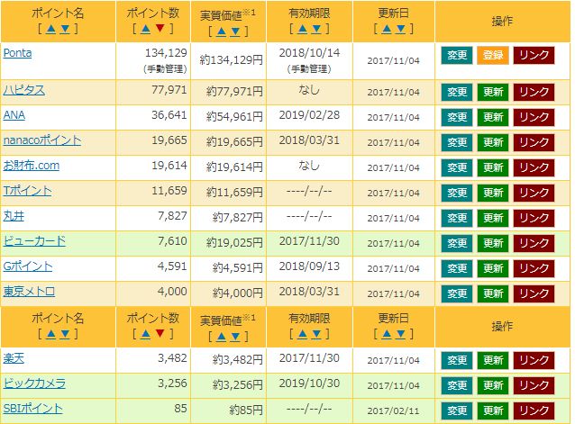
Task: Sort ポイント数 ascending in top header
Action: 146,29
